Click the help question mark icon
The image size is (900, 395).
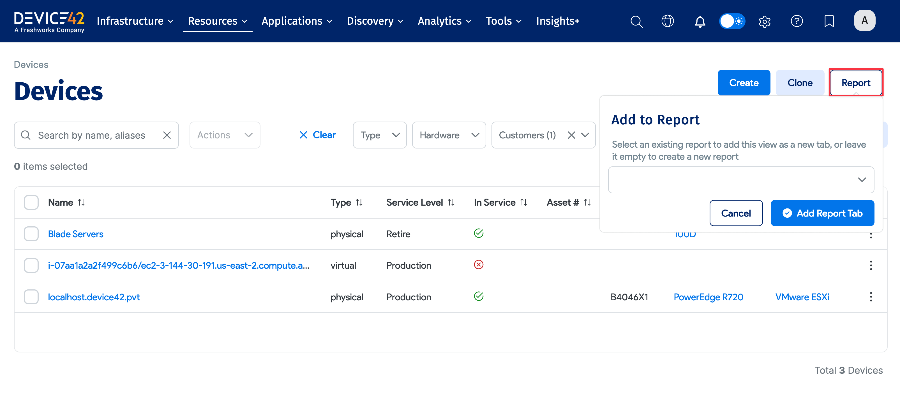(797, 21)
